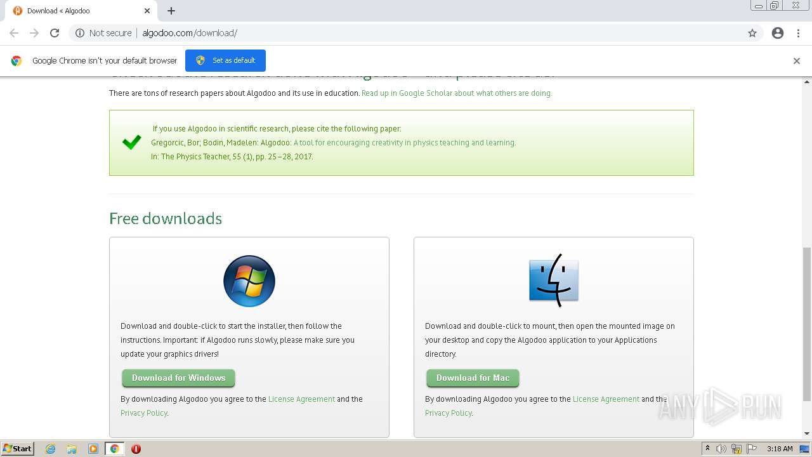Click the Windows logo image
This screenshot has width=812, height=457.
coord(249,281)
